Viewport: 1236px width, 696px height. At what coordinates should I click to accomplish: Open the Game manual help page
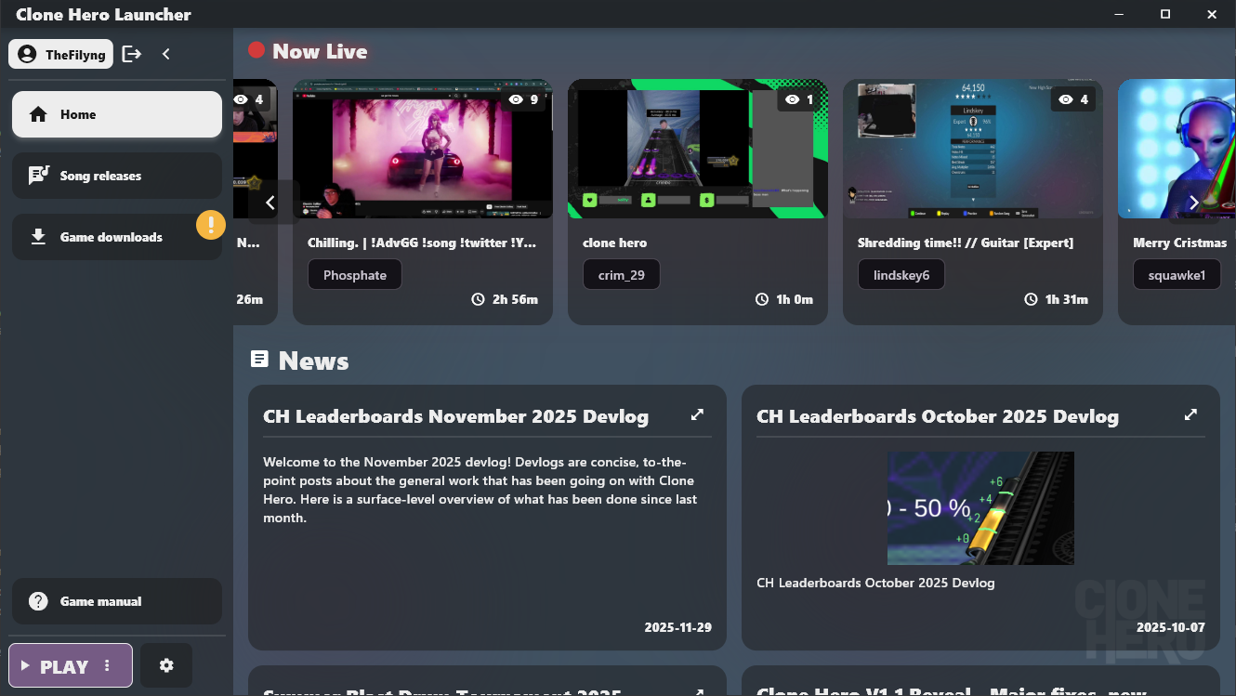[x=117, y=601]
